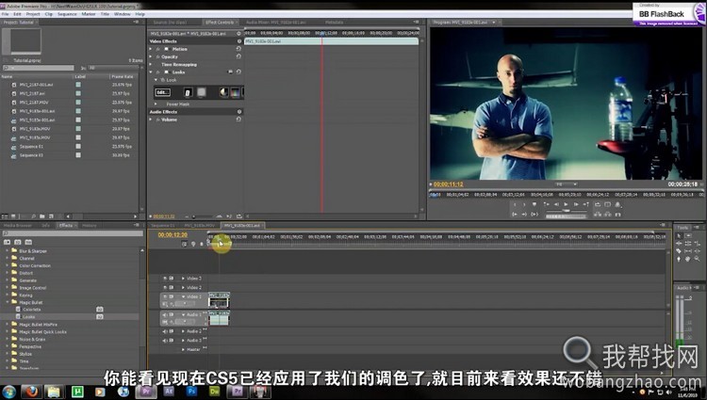Image resolution: width=707 pixels, height=400 pixels.
Task: Toggle Video 2 track output eye
Action: (x=165, y=287)
